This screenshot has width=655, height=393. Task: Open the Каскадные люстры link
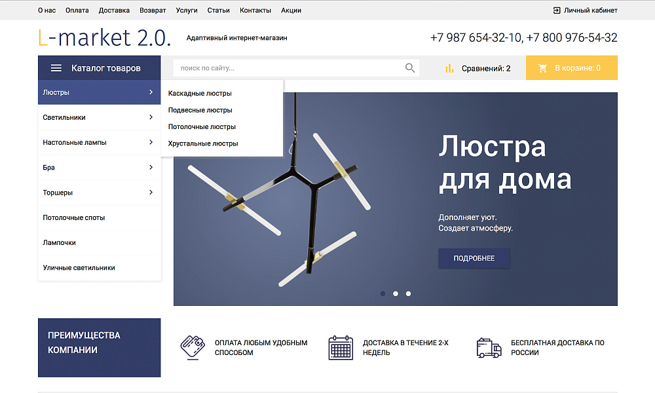coord(198,93)
